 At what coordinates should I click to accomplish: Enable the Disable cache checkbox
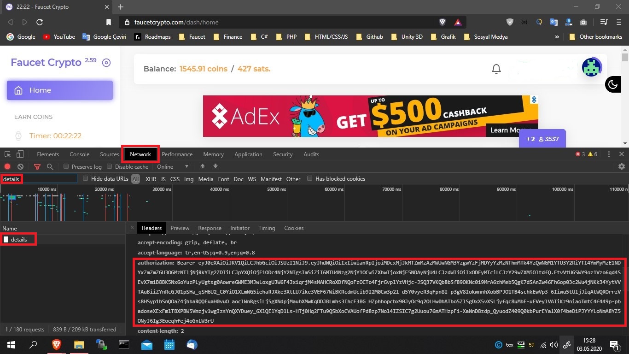tap(110, 166)
